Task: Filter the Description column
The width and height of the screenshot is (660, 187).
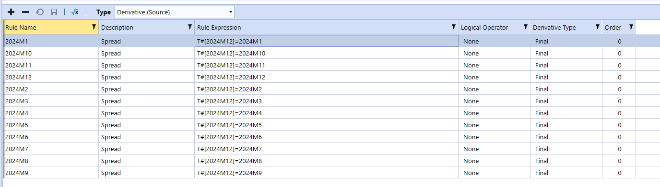Action: point(190,27)
